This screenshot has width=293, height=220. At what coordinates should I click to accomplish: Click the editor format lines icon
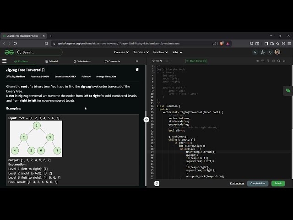(x=257, y=61)
